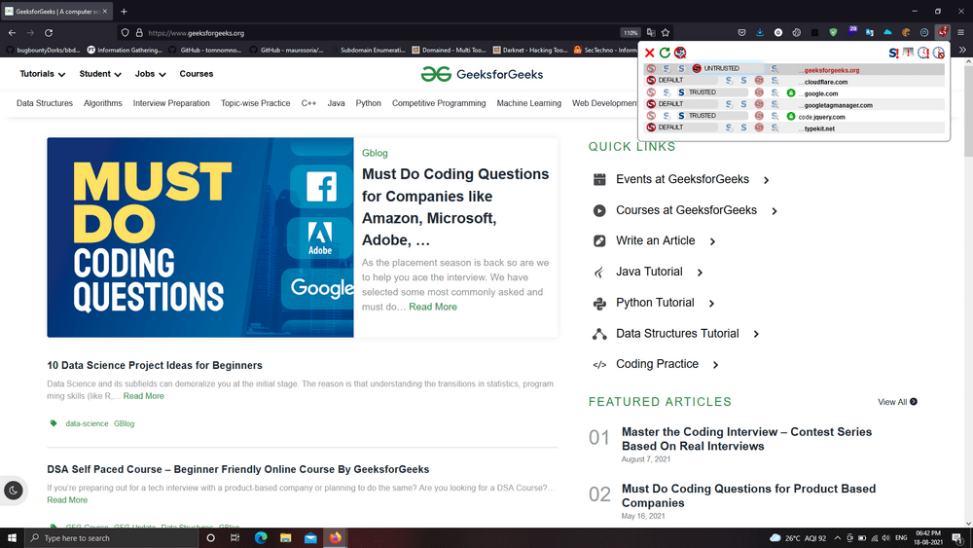973x548 pixels.
Task: Click chevron next to Java Tutorial
Action: pos(700,273)
